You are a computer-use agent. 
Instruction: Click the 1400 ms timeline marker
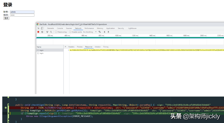(x=152, y=36)
